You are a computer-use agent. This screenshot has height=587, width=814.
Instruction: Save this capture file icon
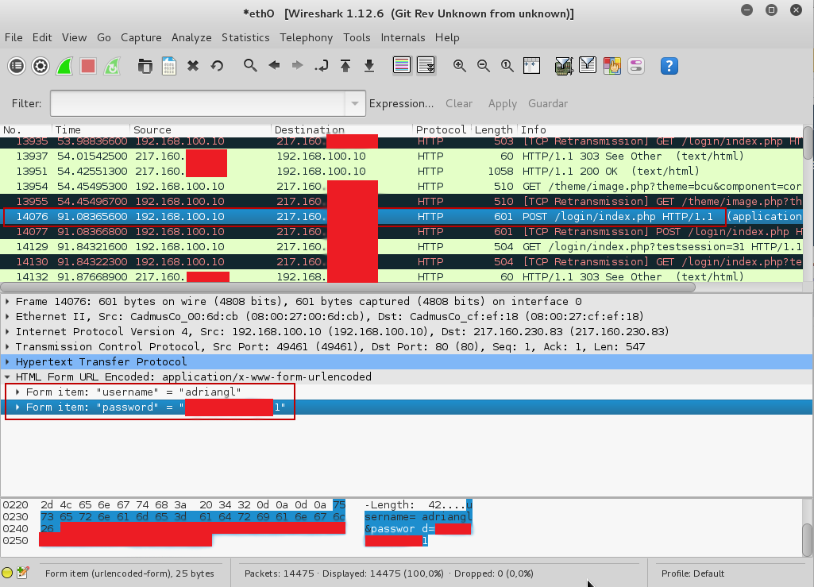coord(168,66)
